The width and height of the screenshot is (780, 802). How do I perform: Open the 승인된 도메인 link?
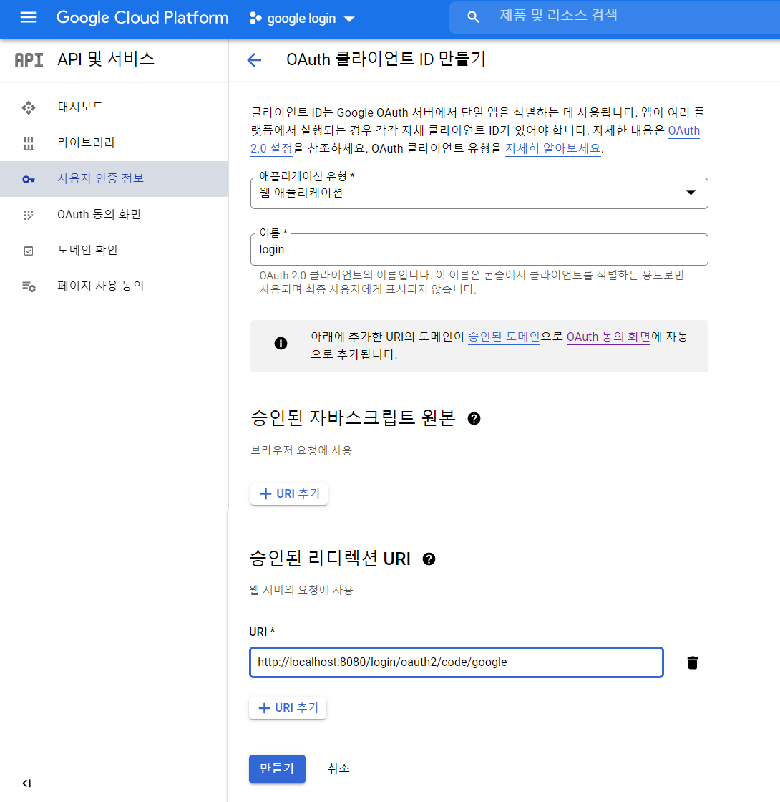point(504,337)
